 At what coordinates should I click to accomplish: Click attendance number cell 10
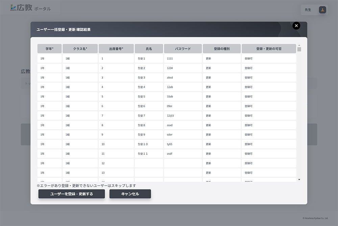pos(116,144)
